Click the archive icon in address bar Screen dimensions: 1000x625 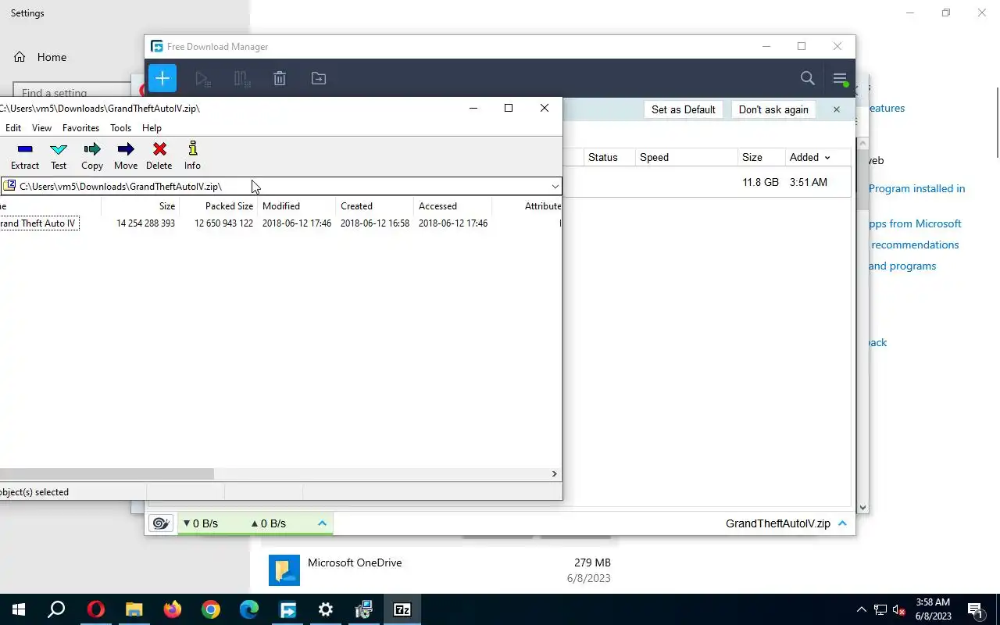(10, 186)
